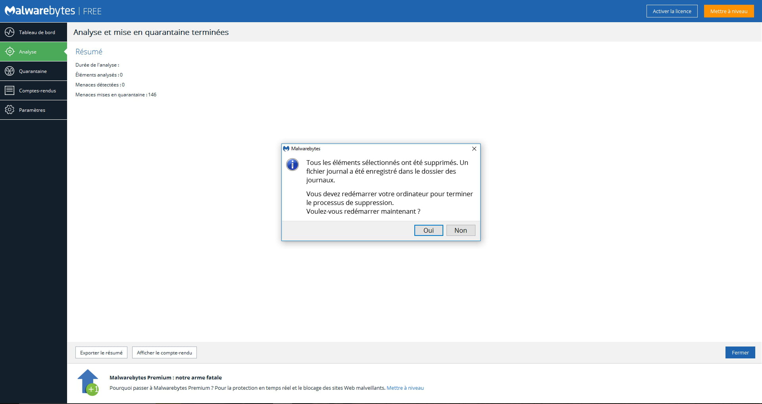The width and height of the screenshot is (762, 404).
Task: Click the blue info icon in dialog
Action: (x=292, y=164)
